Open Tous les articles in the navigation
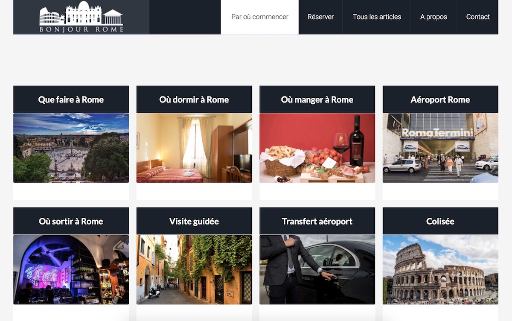512x321 pixels. pos(377,17)
